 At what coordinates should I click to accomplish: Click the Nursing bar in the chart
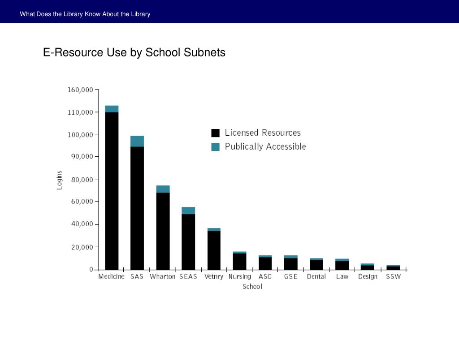[239, 261]
